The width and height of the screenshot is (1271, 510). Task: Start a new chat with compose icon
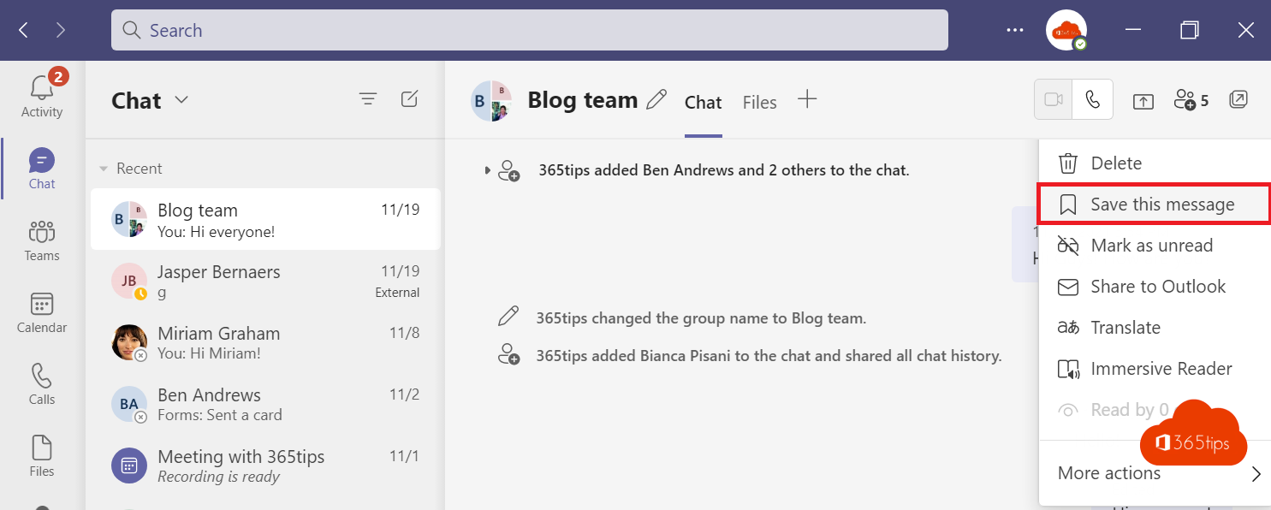point(410,99)
